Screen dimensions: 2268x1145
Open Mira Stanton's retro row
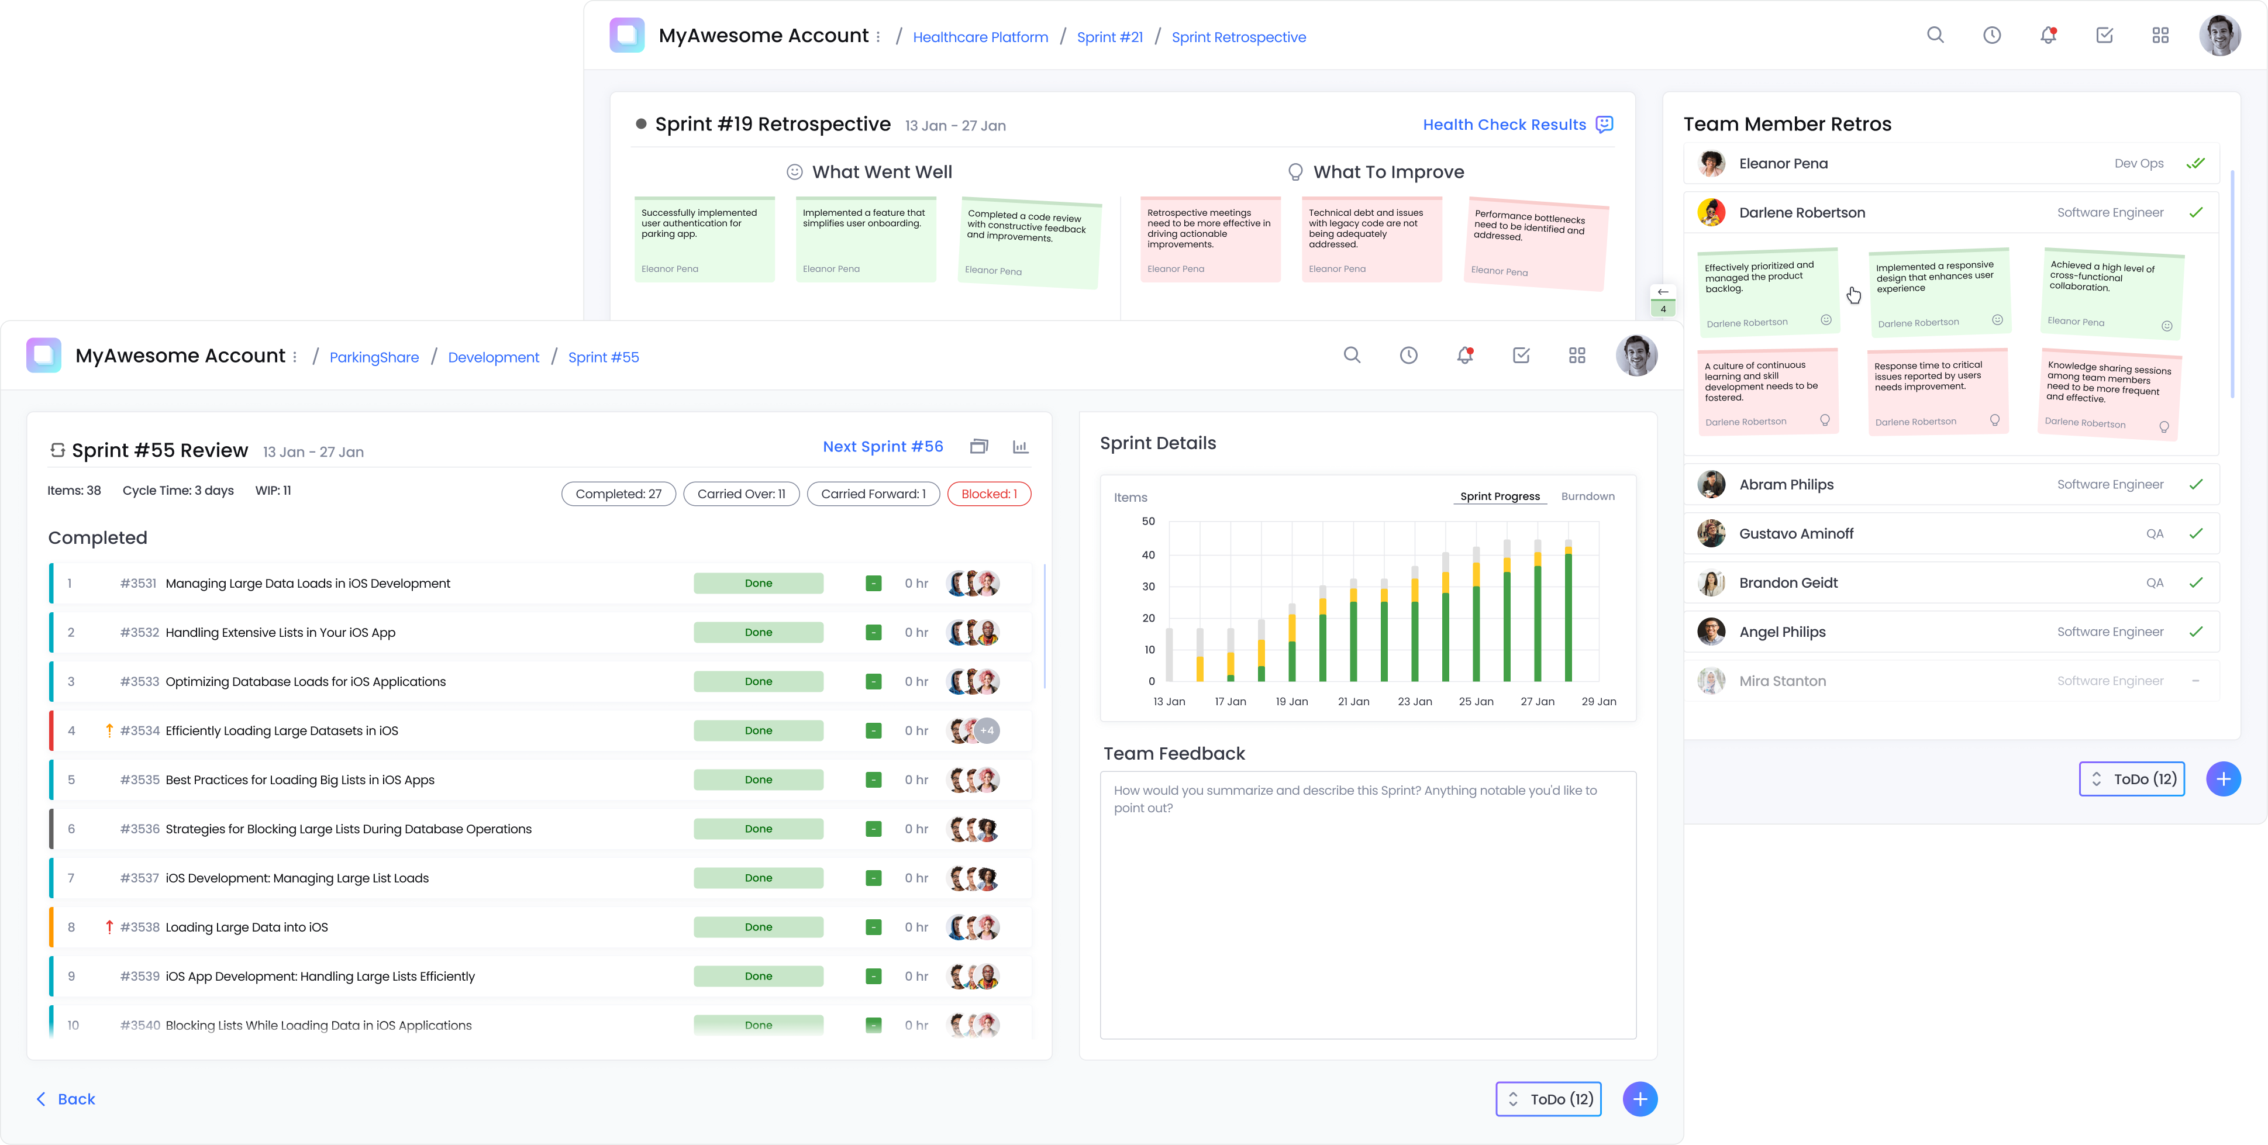(1951, 680)
